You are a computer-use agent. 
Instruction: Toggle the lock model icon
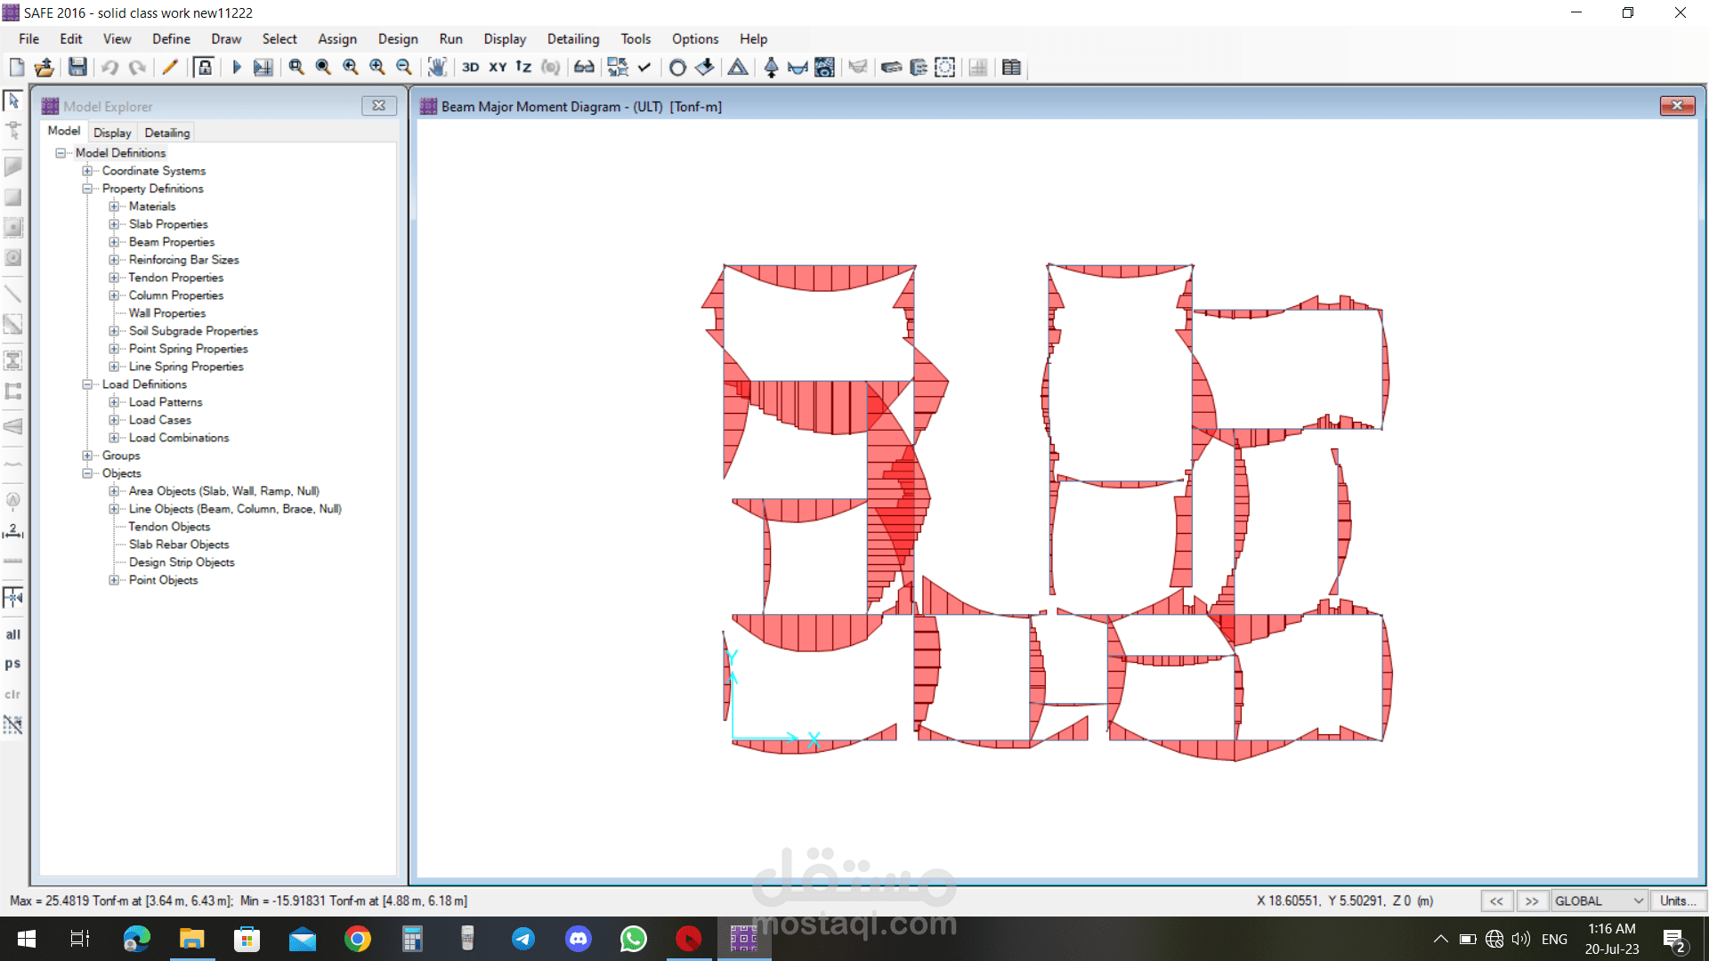[205, 67]
